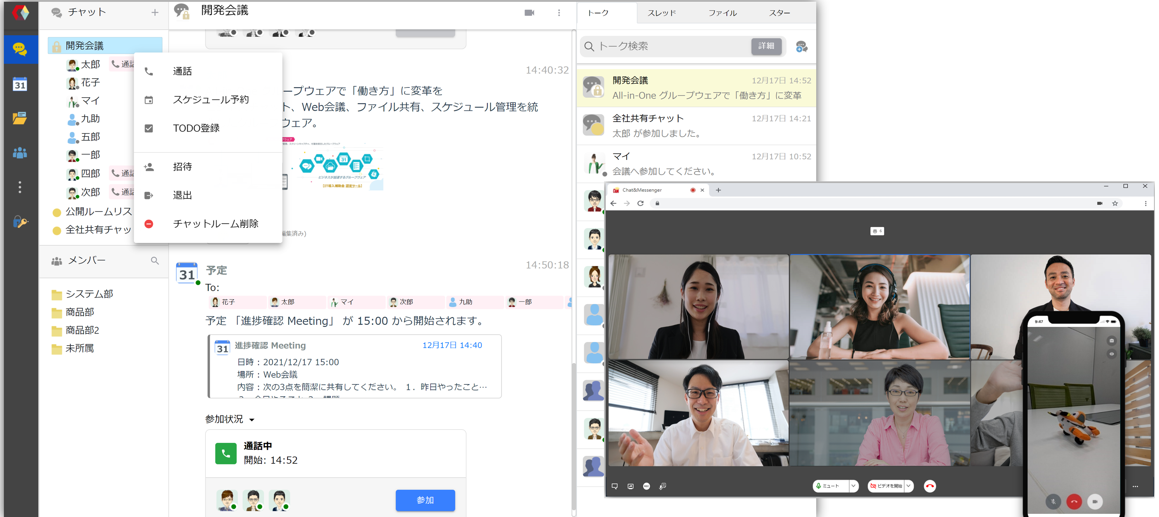Image resolution: width=1159 pixels, height=517 pixels.
Task: End call on the phone's red button
Action: (x=1074, y=501)
